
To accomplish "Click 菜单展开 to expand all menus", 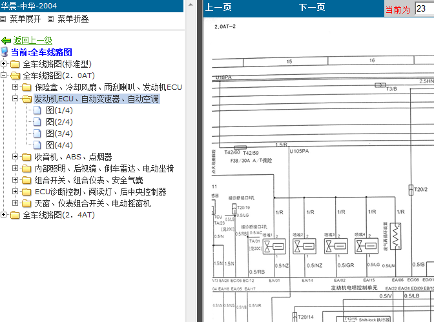I will coord(25,19).
